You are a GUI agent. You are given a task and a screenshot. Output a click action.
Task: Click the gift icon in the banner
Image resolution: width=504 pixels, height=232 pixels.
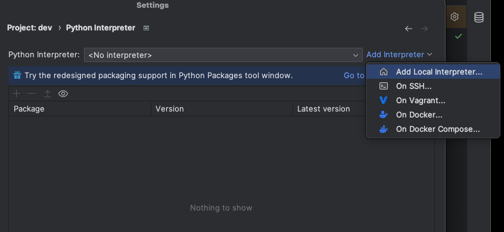pos(17,75)
